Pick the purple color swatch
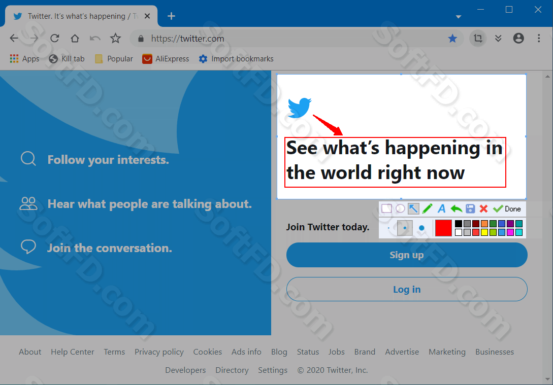This screenshot has width=553, height=385. tap(510, 224)
